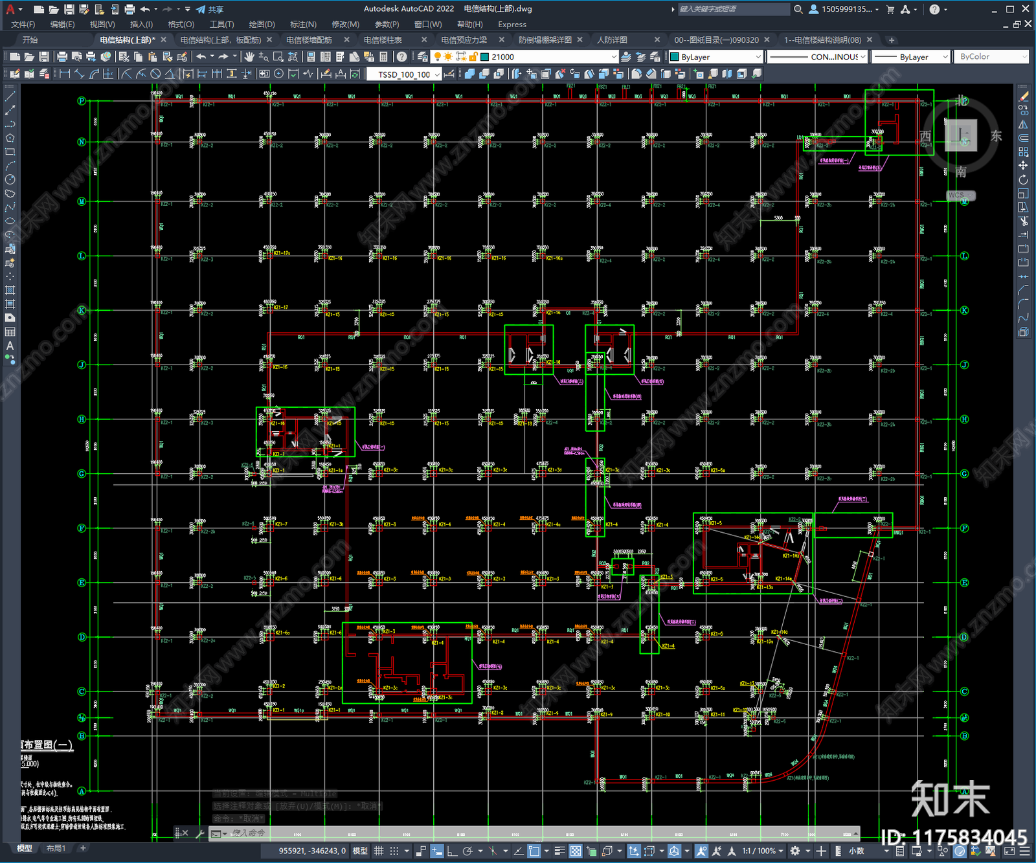Screen dimensions: 1036x863
Task: Click the 共享 share button
Action: 210,9
